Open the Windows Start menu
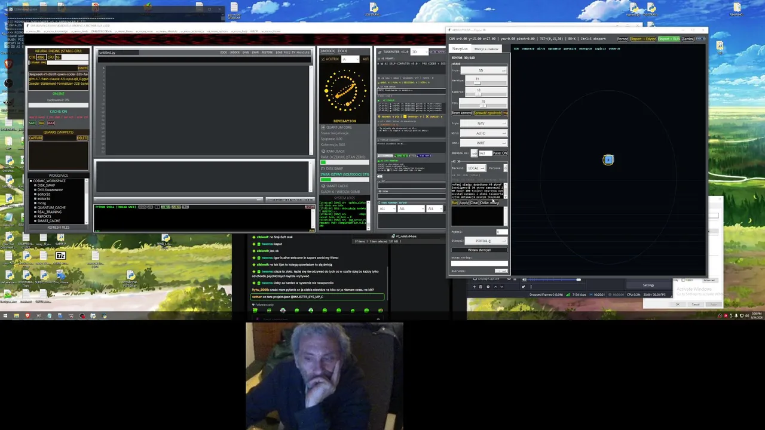 pos(5,316)
